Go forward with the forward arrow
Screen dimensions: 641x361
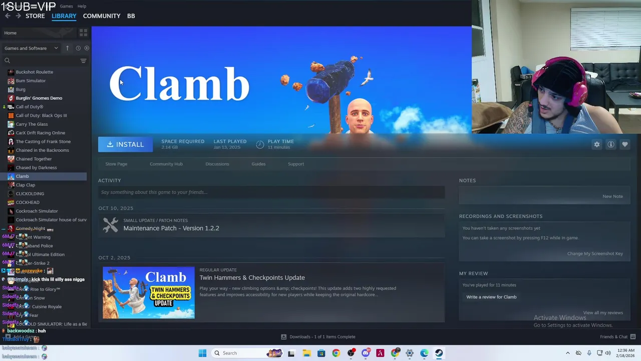[18, 16]
